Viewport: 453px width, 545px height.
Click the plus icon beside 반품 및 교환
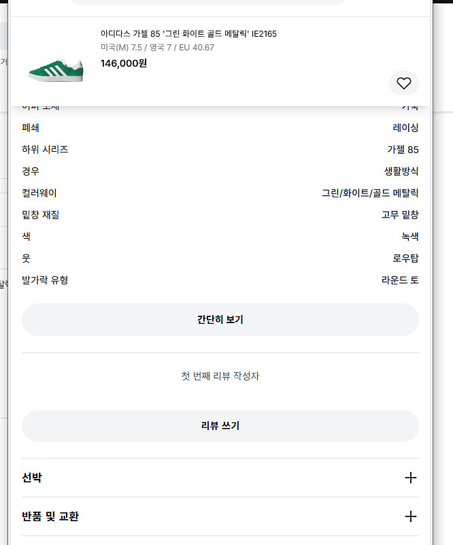click(410, 516)
